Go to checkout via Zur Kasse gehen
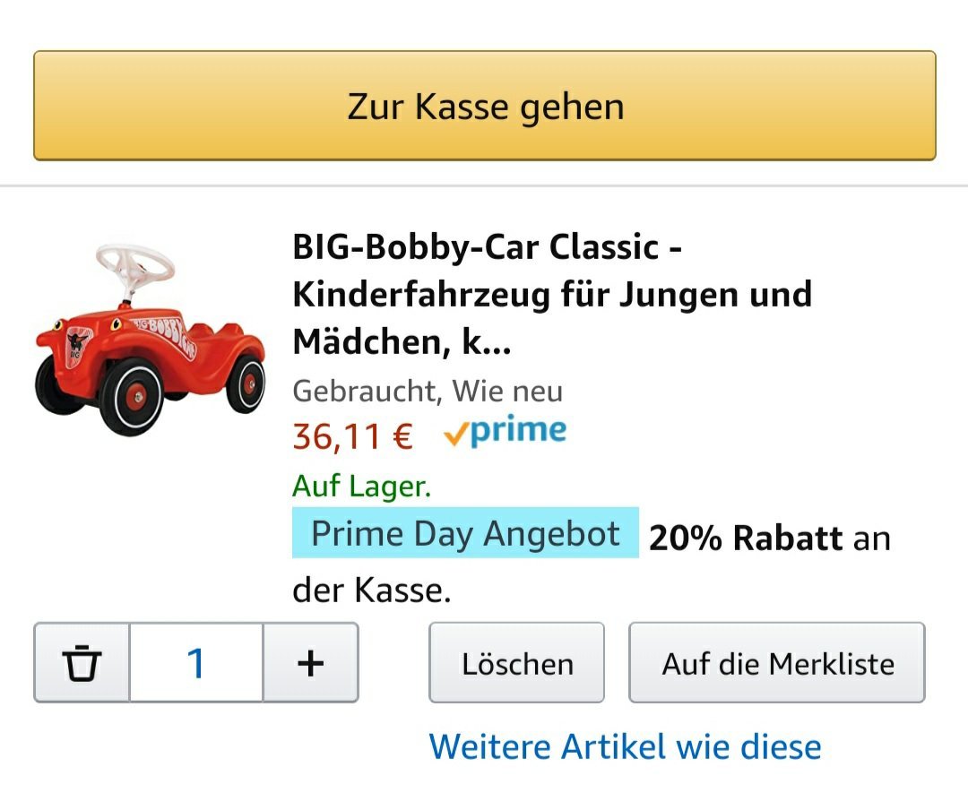This screenshot has width=968, height=793. pyautogui.click(x=485, y=106)
